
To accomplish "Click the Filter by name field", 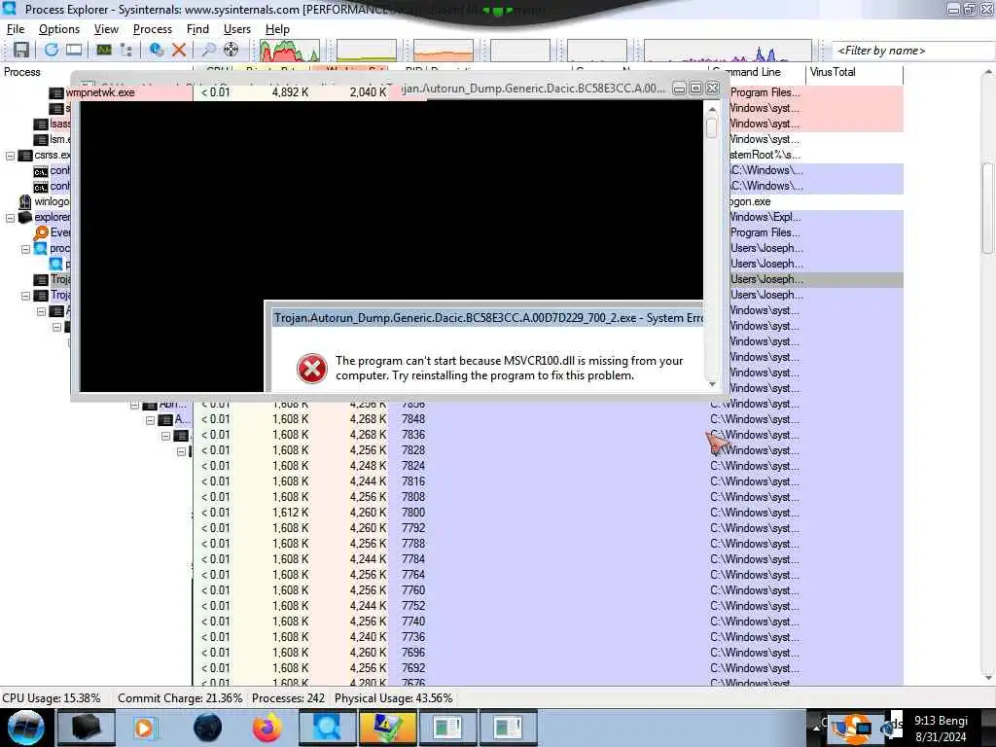I will 912,51.
